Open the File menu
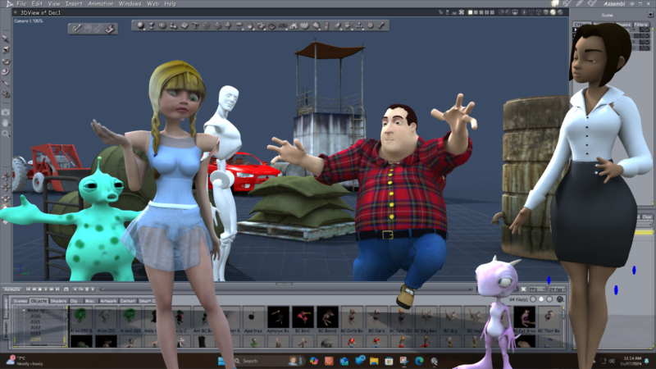Image resolution: width=656 pixels, height=369 pixels. tap(21, 4)
